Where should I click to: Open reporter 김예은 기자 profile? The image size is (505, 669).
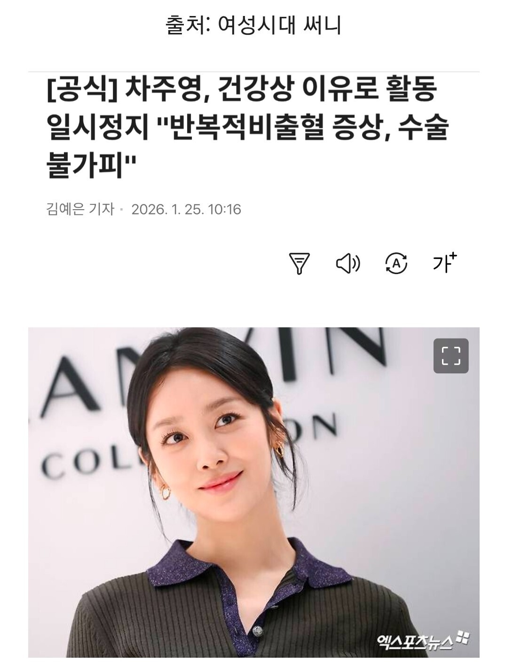point(80,209)
